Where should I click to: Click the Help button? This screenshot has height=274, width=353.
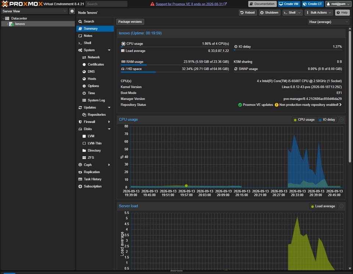342,13
